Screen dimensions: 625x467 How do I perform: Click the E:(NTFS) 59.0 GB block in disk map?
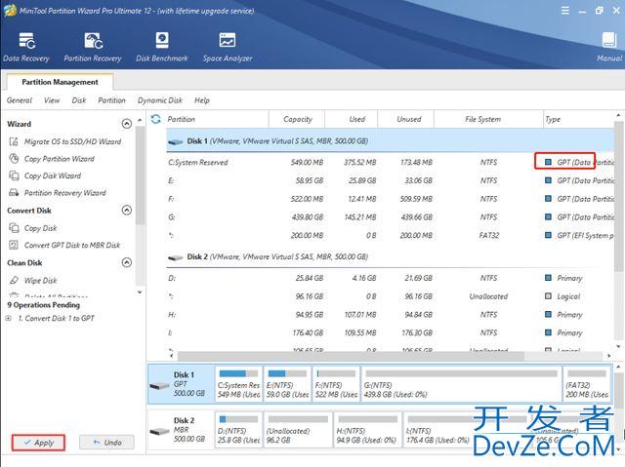pos(287,385)
